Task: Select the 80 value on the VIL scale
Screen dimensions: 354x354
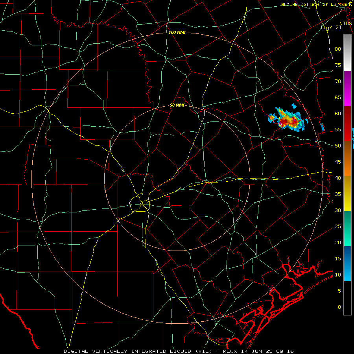Action: click(x=338, y=49)
